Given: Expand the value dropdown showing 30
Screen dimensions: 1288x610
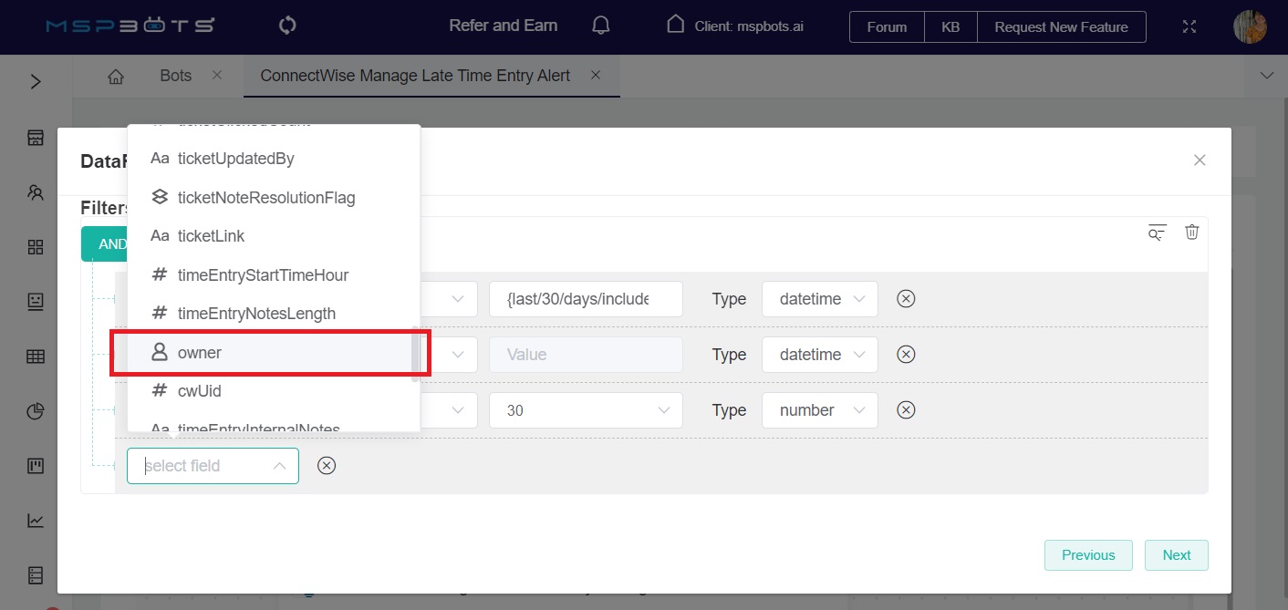Looking at the screenshot, I should pos(586,410).
